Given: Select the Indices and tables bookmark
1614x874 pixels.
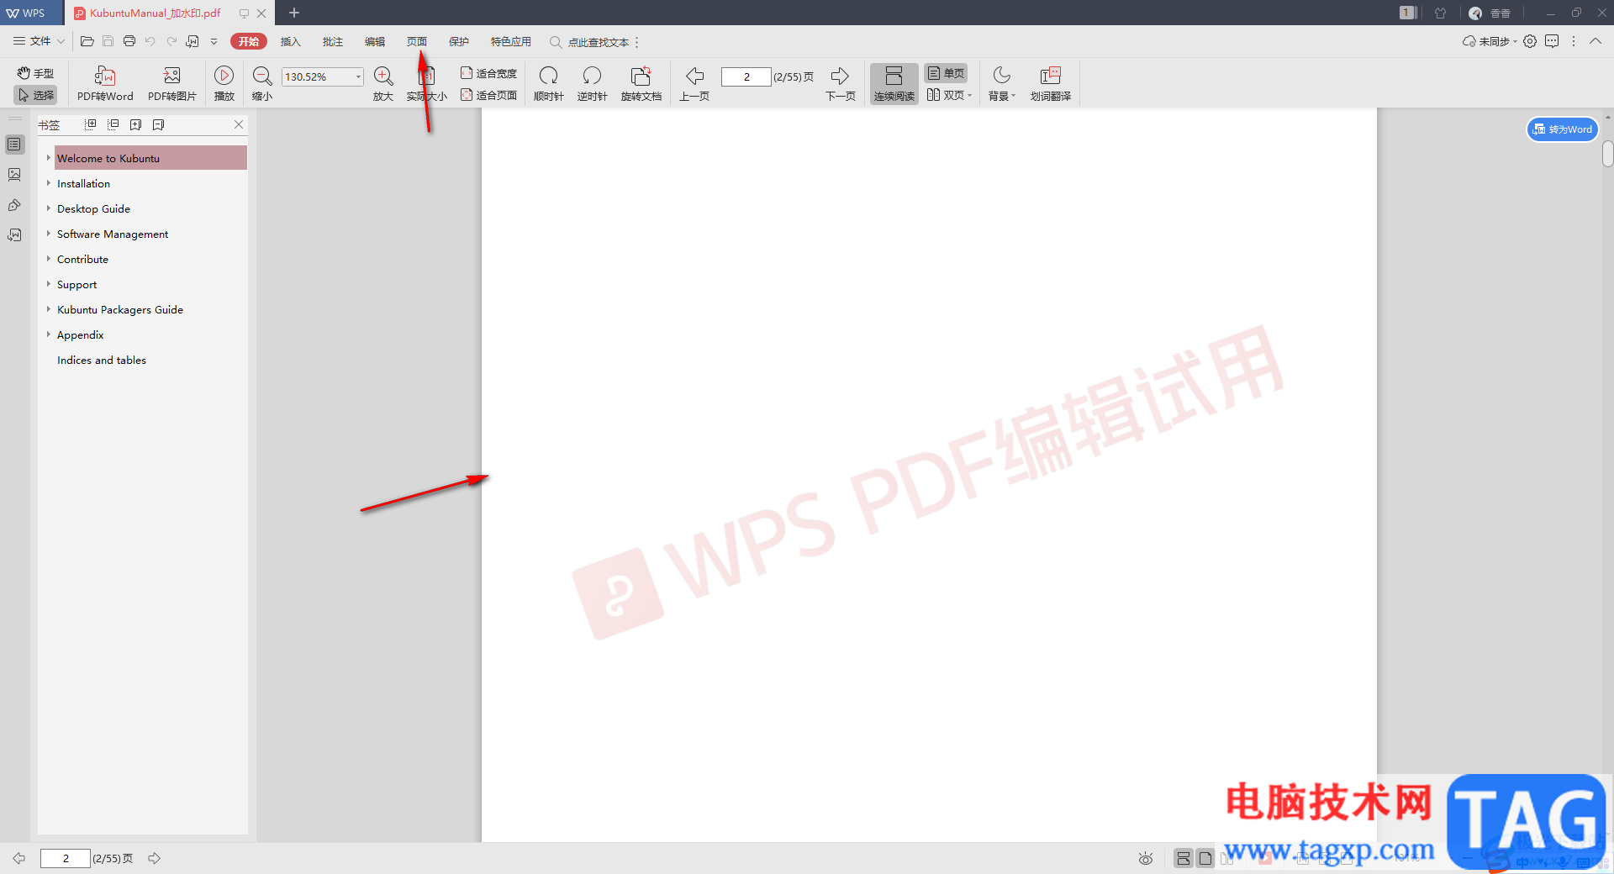Looking at the screenshot, I should click(x=102, y=360).
